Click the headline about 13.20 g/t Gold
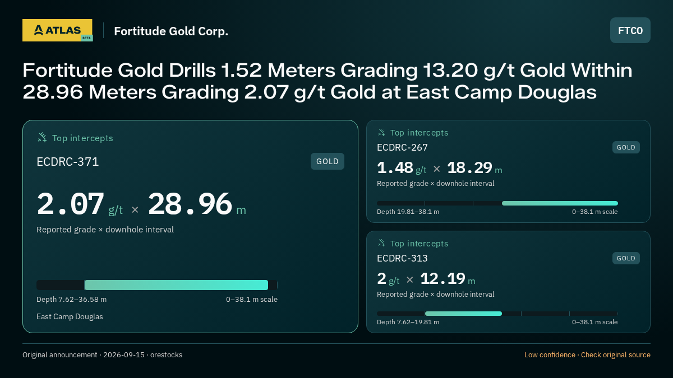Viewport: 673px width, 378px height. [x=328, y=81]
